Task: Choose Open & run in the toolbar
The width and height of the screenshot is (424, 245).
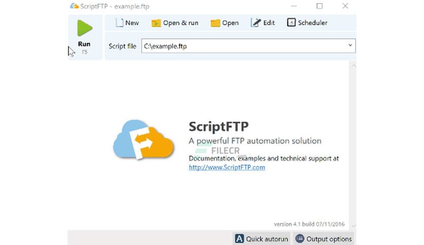Action: tap(175, 23)
